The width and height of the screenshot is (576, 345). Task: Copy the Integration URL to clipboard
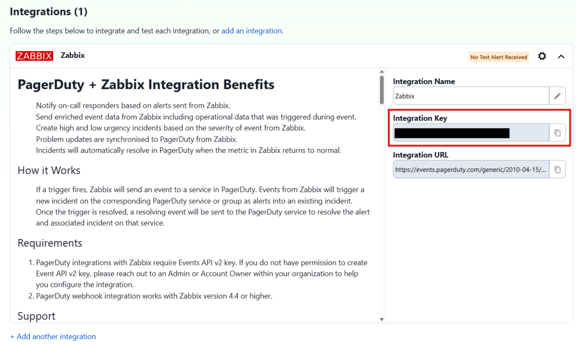pos(557,170)
